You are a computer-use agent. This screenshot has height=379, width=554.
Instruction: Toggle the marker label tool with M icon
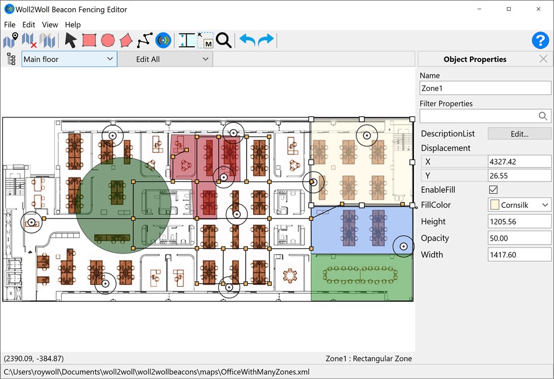[204, 40]
